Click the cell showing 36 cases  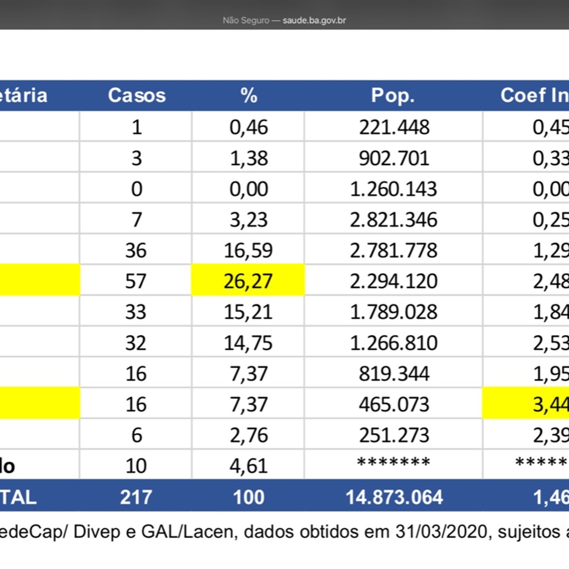point(136,250)
